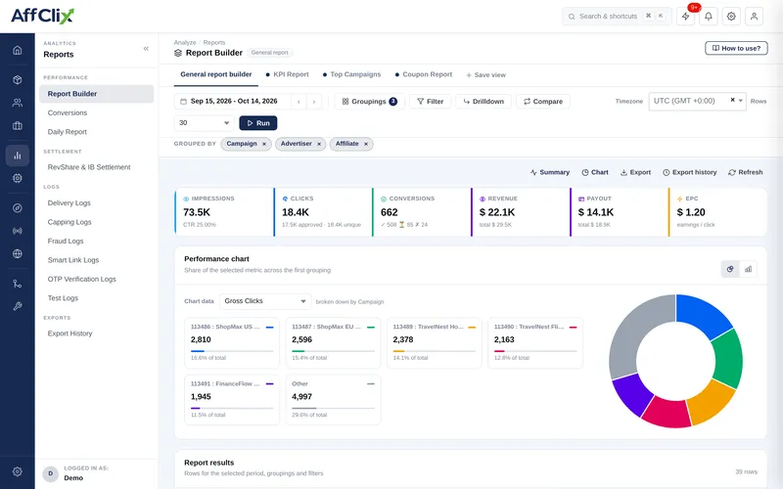
Task: Click the AffClix logo
Action: pos(42,16)
